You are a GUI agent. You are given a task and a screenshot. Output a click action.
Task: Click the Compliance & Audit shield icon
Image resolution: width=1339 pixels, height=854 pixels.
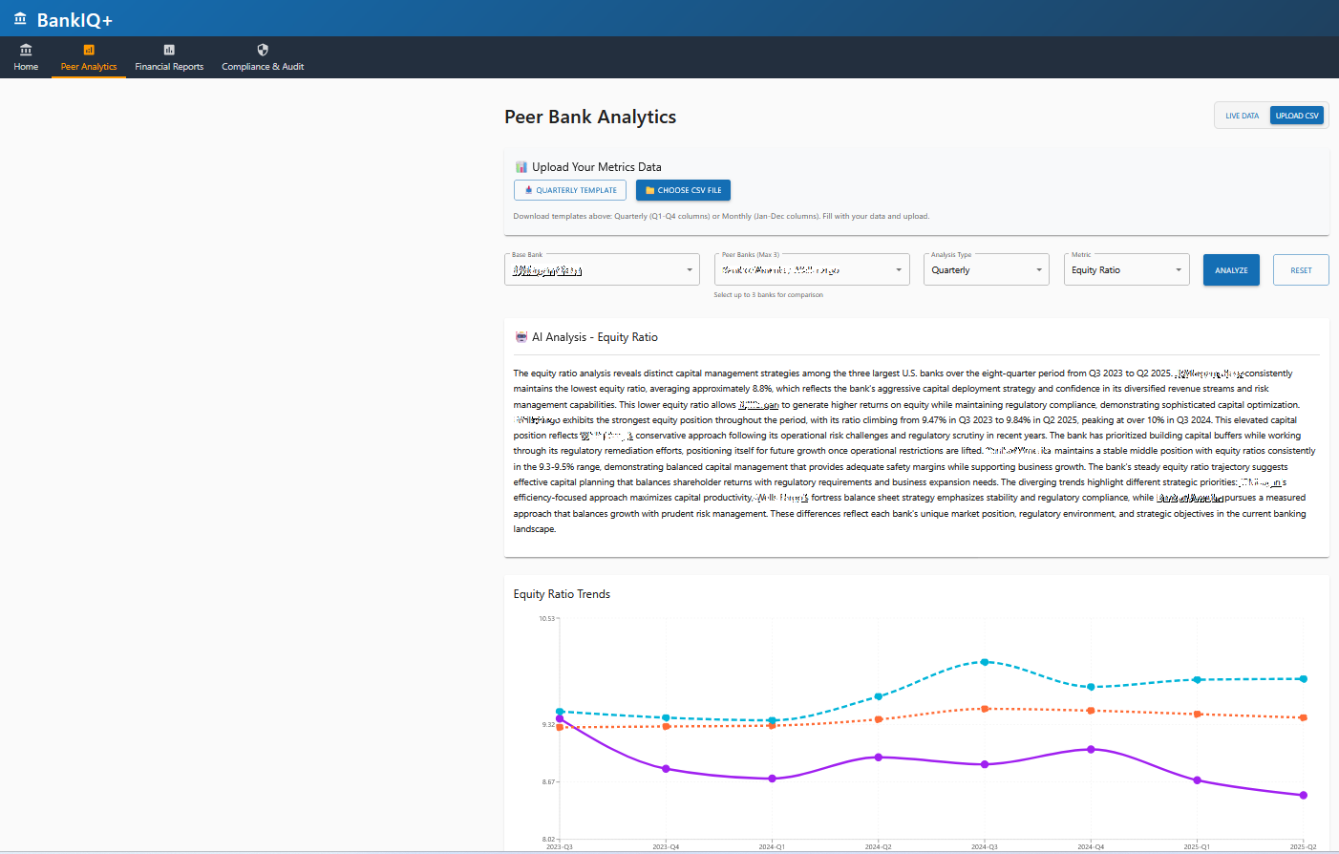click(263, 50)
